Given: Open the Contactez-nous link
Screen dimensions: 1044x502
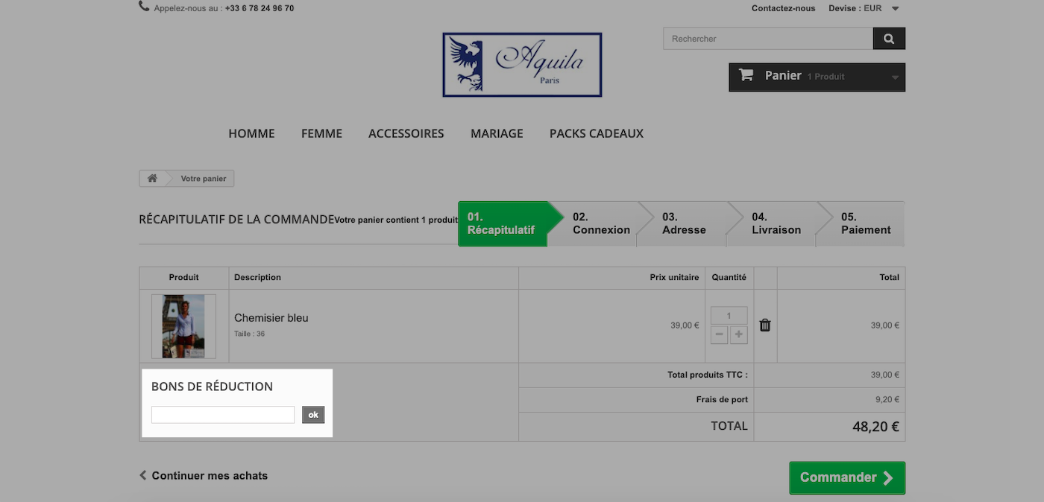Looking at the screenshot, I should (x=784, y=8).
